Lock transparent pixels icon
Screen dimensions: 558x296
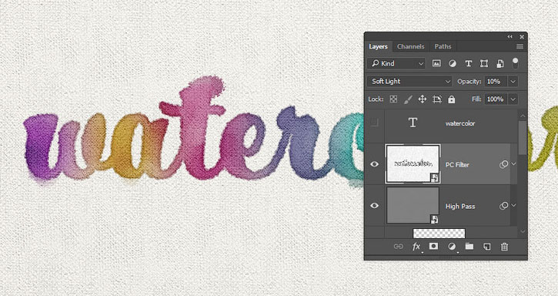point(393,99)
